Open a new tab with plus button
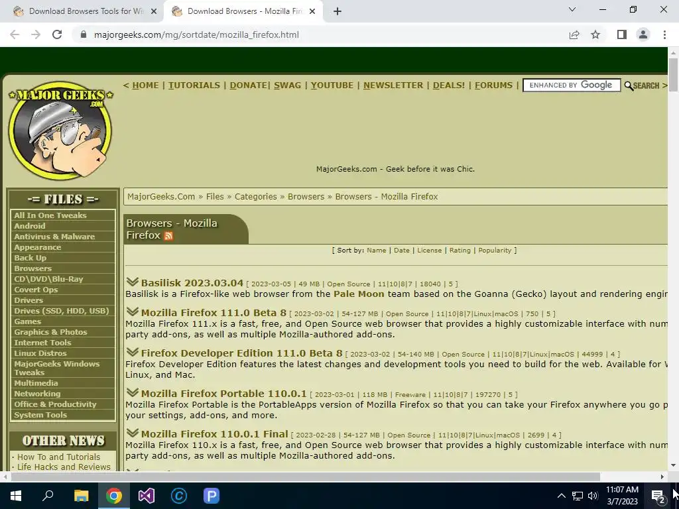Image resolution: width=679 pixels, height=509 pixels. pyautogui.click(x=338, y=11)
